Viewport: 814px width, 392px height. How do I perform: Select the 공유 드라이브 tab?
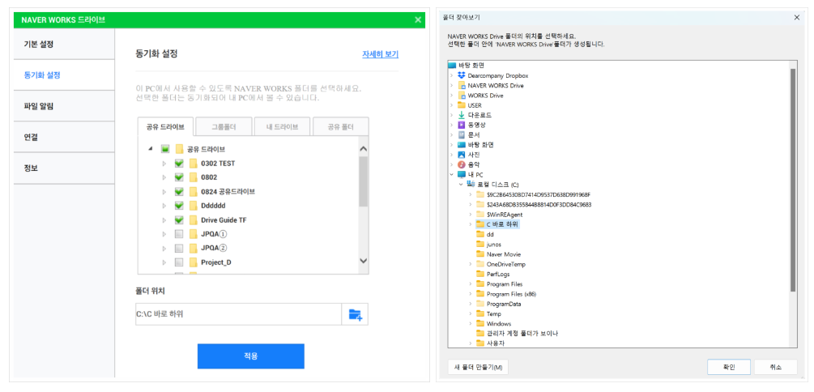(x=166, y=126)
